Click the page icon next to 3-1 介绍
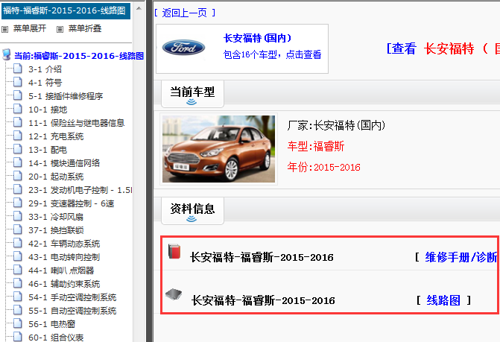 [x=18, y=69]
